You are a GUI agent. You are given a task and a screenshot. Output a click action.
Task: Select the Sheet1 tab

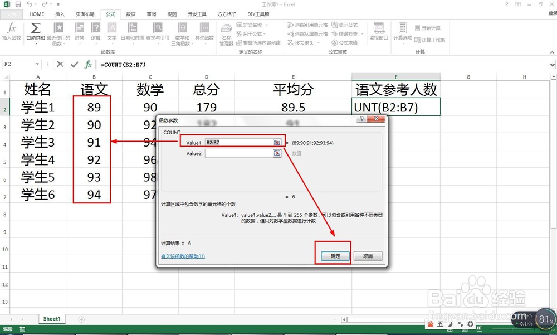pyautogui.click(x=52, y=319)
